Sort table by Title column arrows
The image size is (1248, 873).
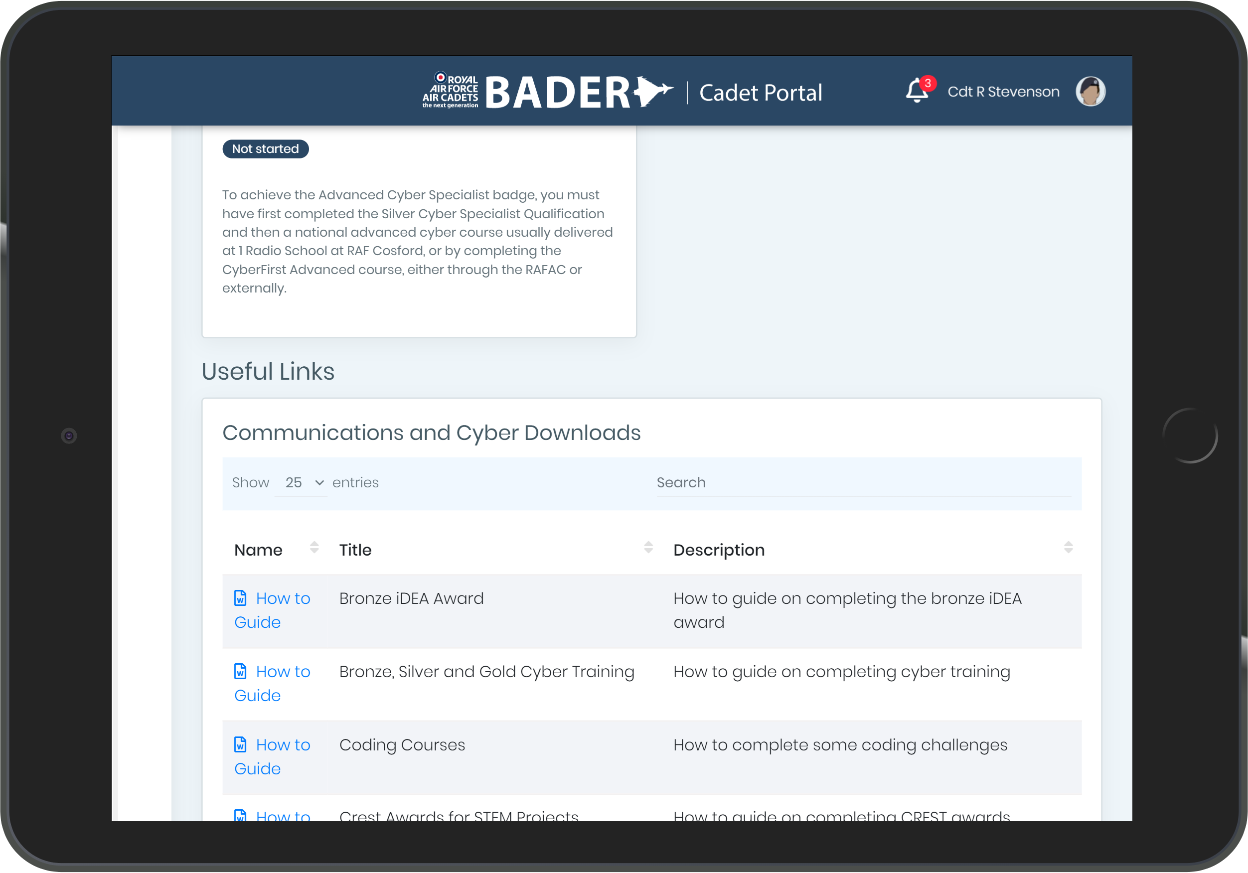(x=648, y=548)
